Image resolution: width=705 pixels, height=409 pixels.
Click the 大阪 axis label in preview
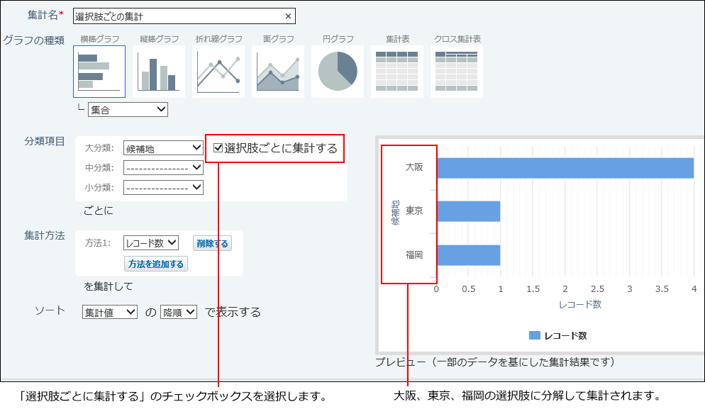pyautogui.click(x=414, y=167)
